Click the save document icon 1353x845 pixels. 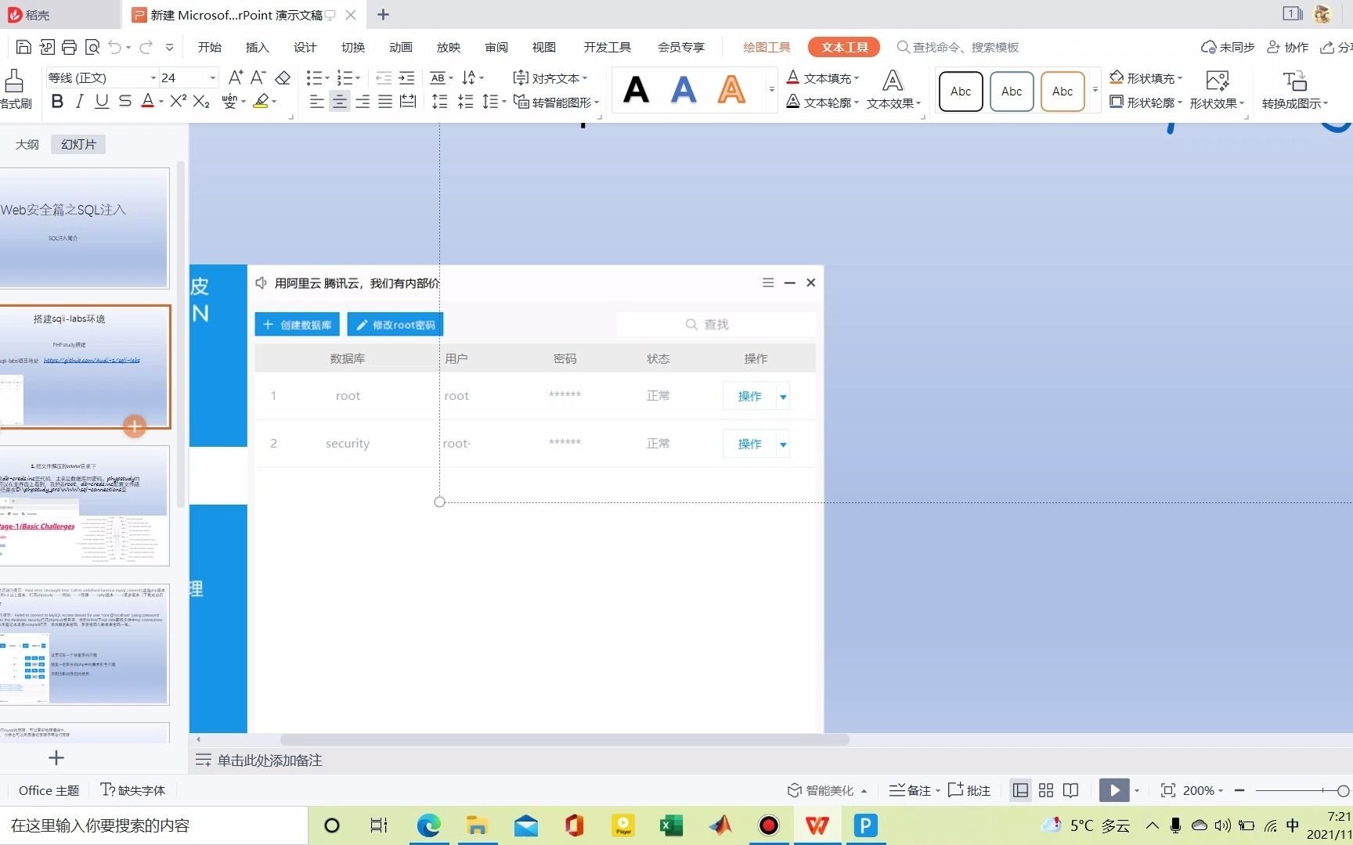[x=23, y=47]
